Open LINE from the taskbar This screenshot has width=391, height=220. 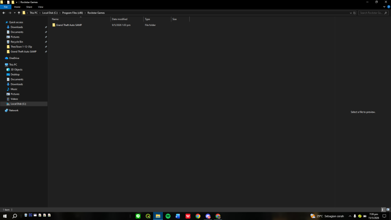click(138, 216)
